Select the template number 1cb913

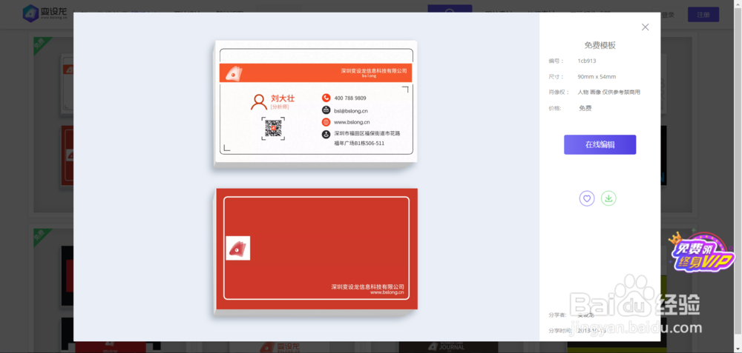(x=587, y=61)
